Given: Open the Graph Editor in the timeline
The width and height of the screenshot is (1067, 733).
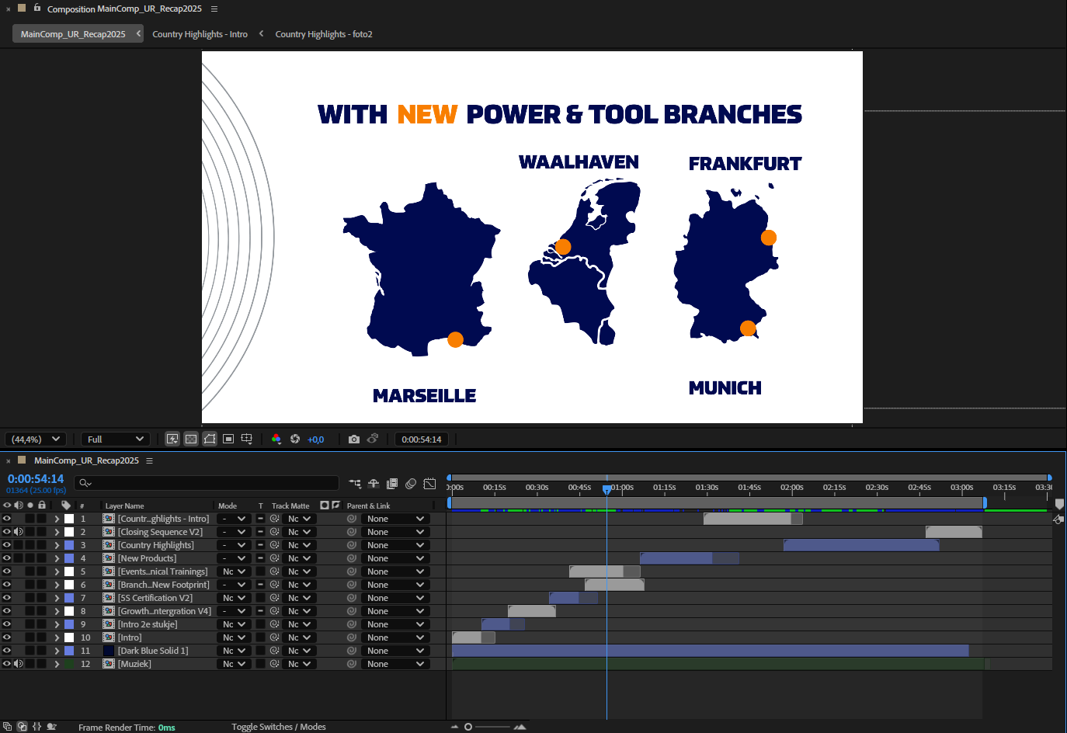Looking at the screenshot, I should [x=429, y=484].
